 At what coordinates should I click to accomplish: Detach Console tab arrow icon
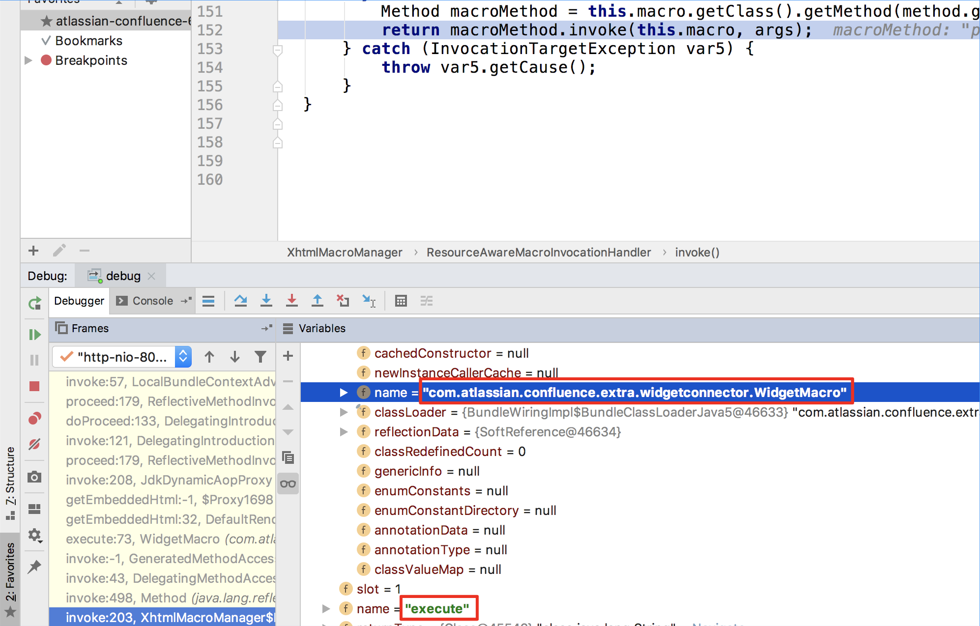click(186, 301)
